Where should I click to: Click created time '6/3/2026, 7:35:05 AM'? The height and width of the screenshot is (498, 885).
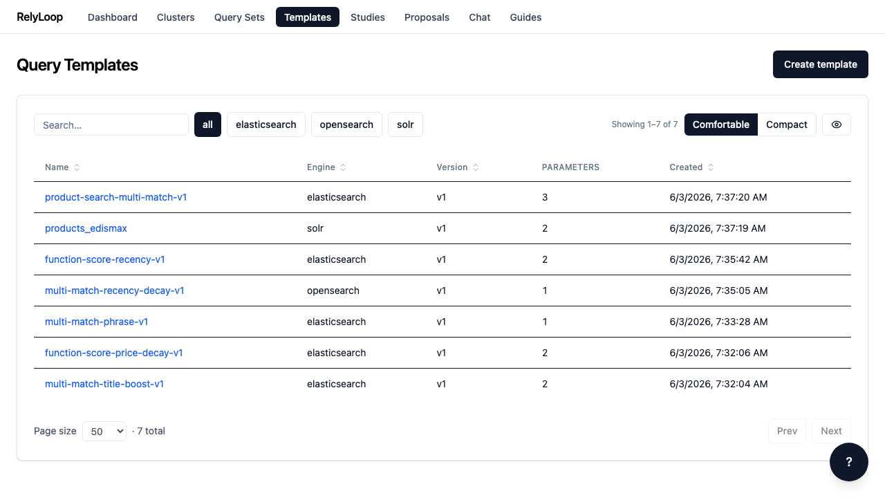click(718, 290)
